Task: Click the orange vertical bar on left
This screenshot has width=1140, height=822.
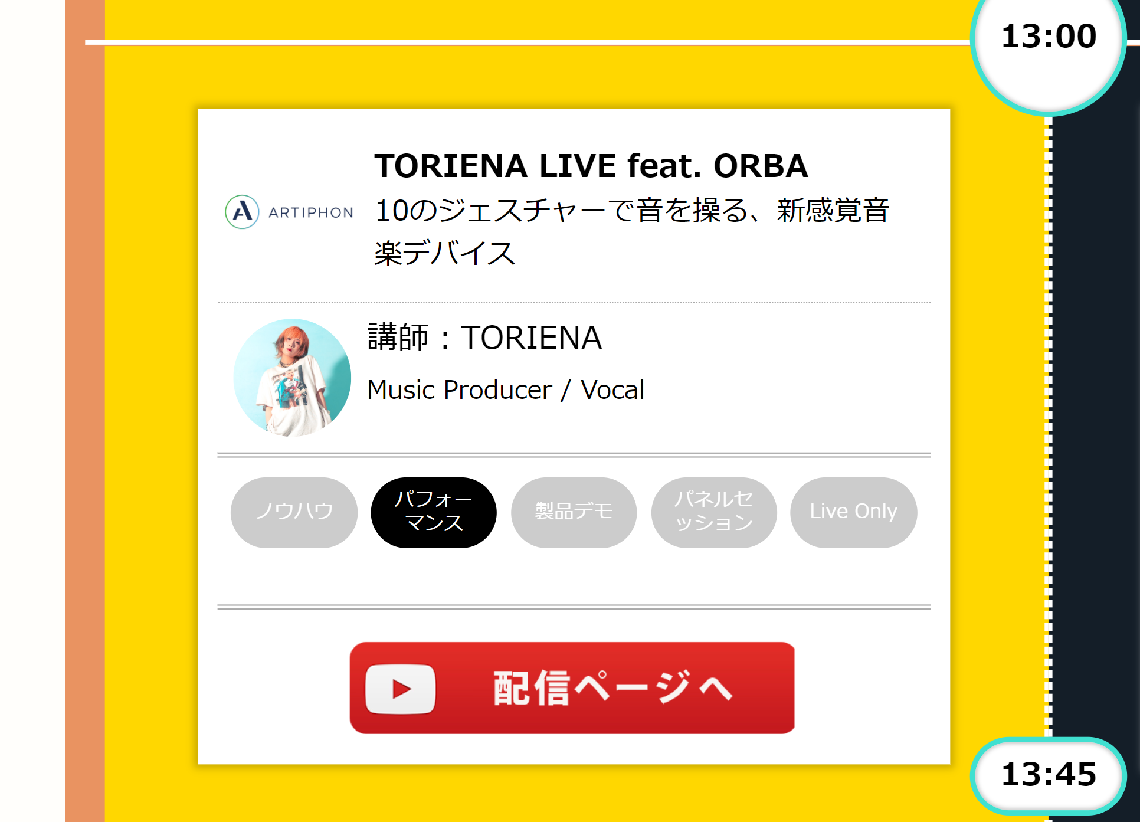Action: point(85,411)
